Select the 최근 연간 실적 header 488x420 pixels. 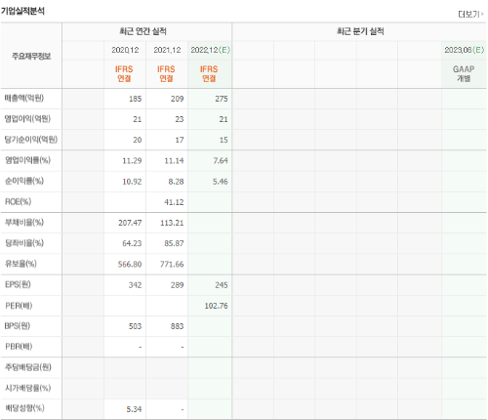click(x=143, y=31)
